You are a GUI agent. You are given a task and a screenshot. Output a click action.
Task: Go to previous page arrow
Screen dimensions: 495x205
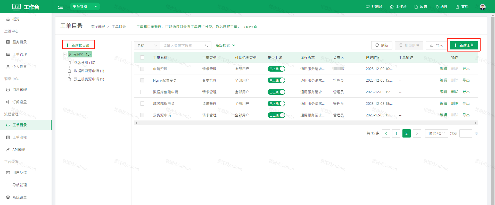(x=386, y=133)
